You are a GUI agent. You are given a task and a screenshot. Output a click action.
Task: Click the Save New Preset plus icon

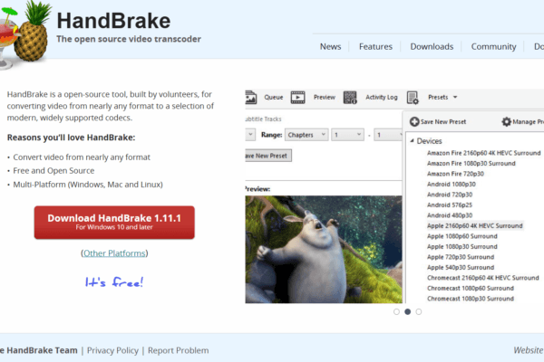(414, 121)
